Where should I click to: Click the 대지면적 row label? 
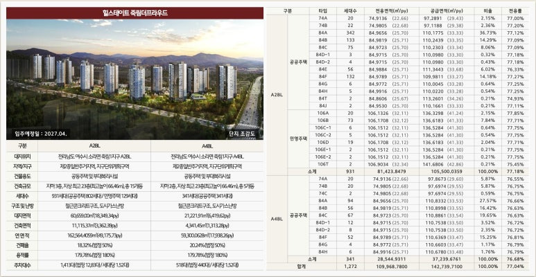click(x=22, y=216)
